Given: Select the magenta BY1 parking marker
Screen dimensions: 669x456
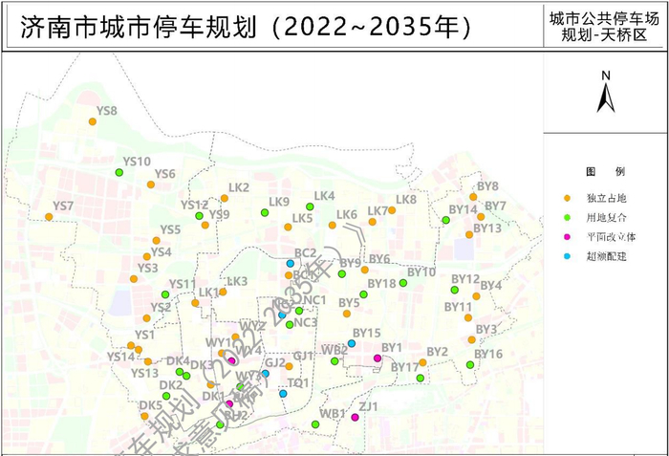Looking at the screenshot, I should (378, 358).
